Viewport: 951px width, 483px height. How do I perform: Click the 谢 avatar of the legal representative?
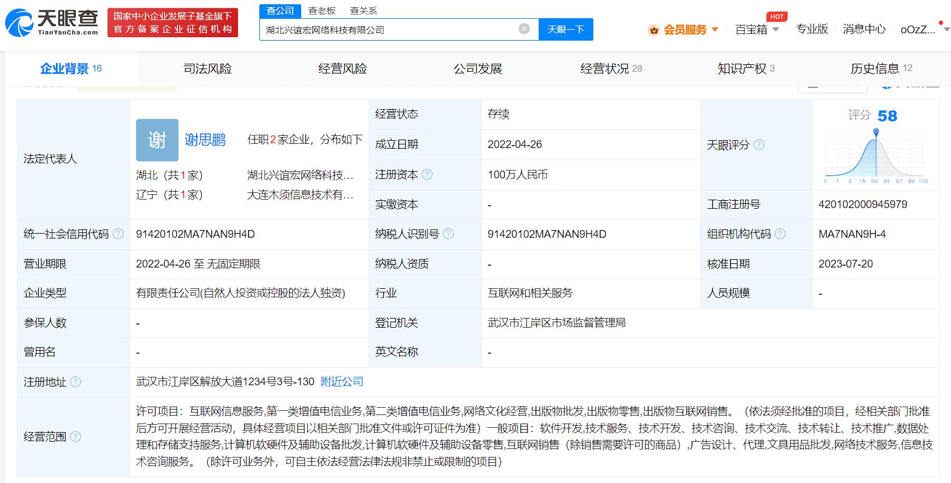pos(157,140)
